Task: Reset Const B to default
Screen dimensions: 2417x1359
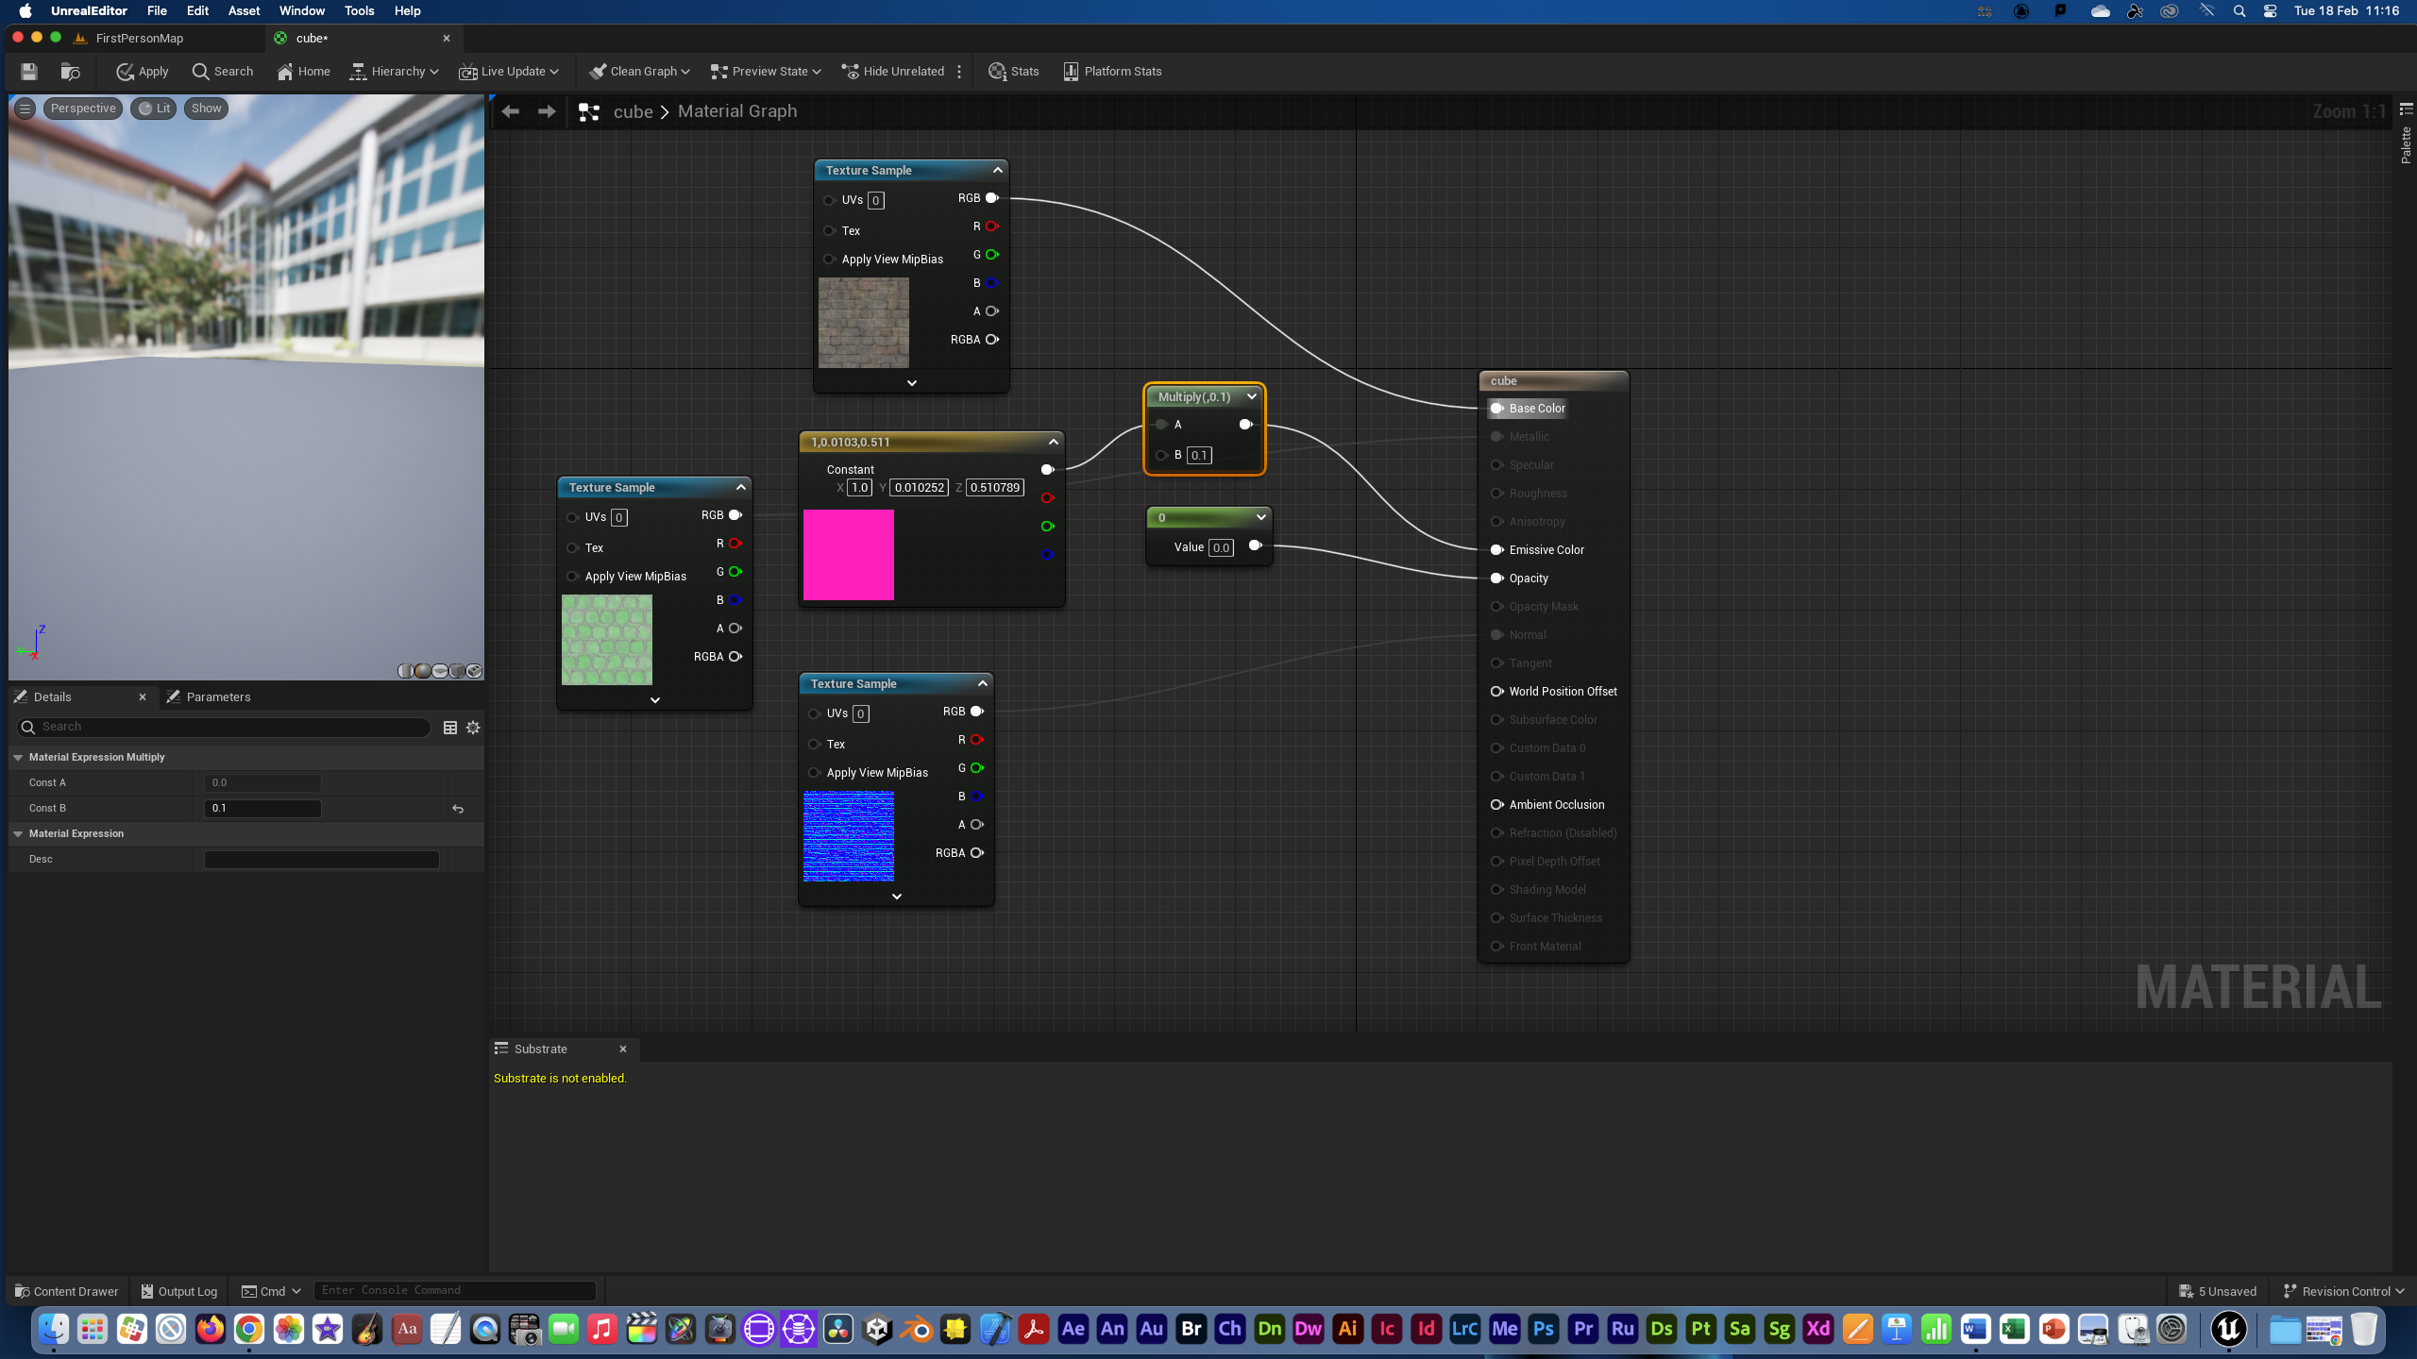Action: (x=458, y=809)
